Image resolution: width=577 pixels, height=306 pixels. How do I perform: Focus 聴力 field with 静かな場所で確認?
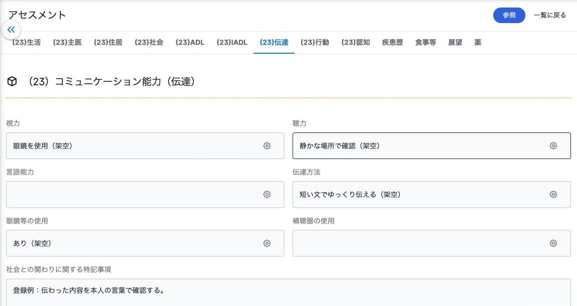click(432, 146)
